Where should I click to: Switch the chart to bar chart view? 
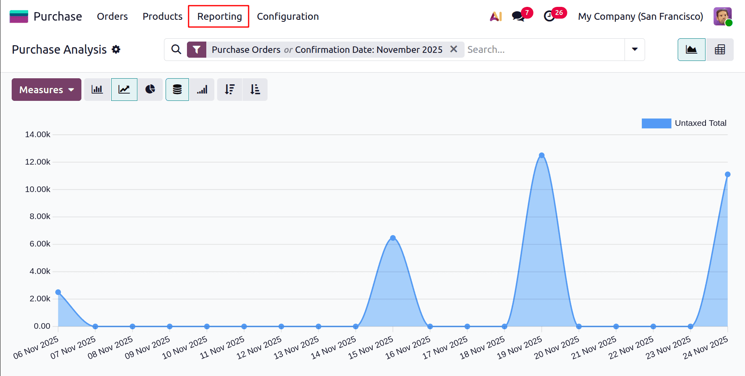[x=97, y=89]
